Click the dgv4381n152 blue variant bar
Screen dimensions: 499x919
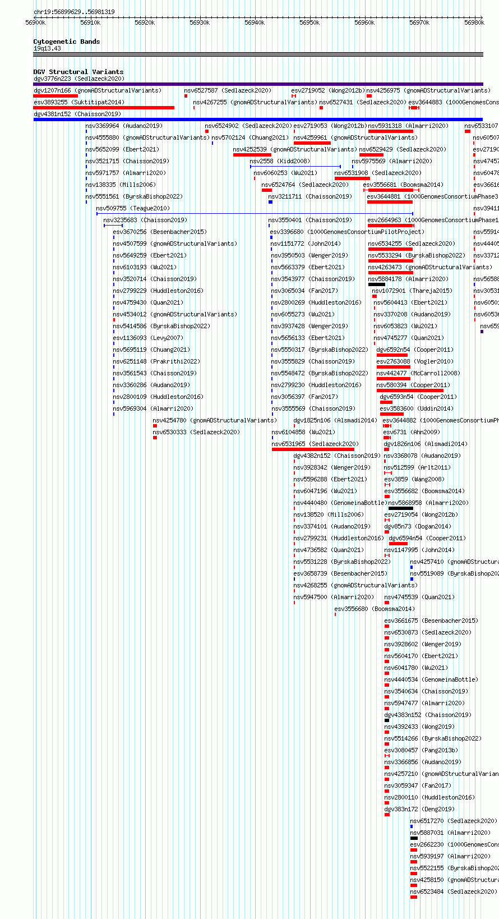pos(258,120)
